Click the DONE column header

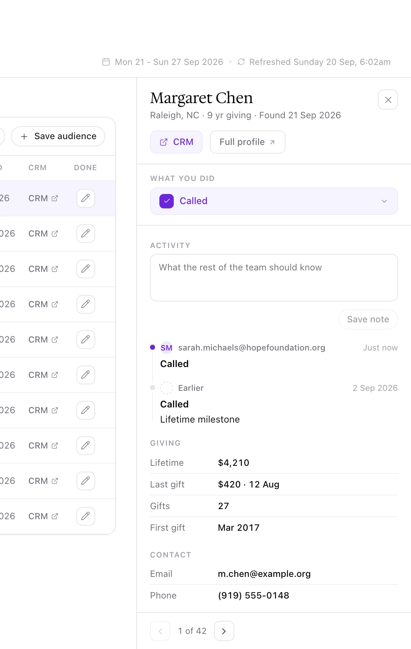pyautogui.click(x=85, y=168)
